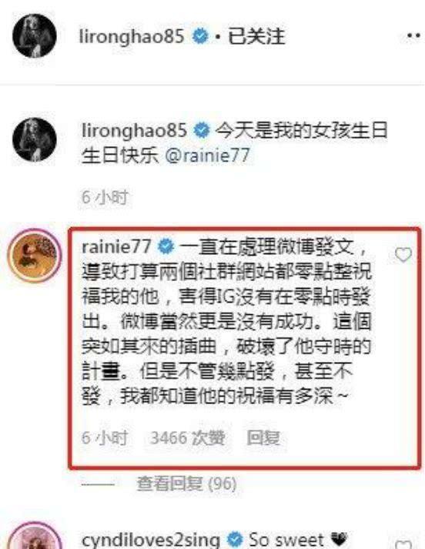
Task: Click rainie77 username in comment
Action: (116, 246)
